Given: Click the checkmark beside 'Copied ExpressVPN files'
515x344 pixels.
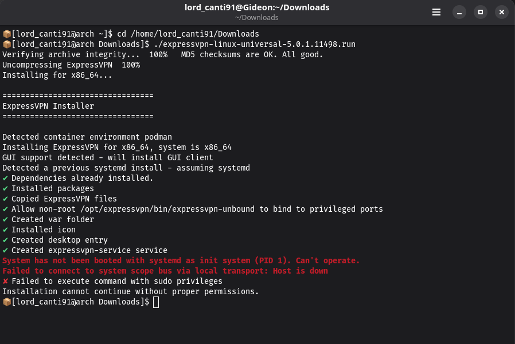Looking at the screenshot, I should (6, 199).
